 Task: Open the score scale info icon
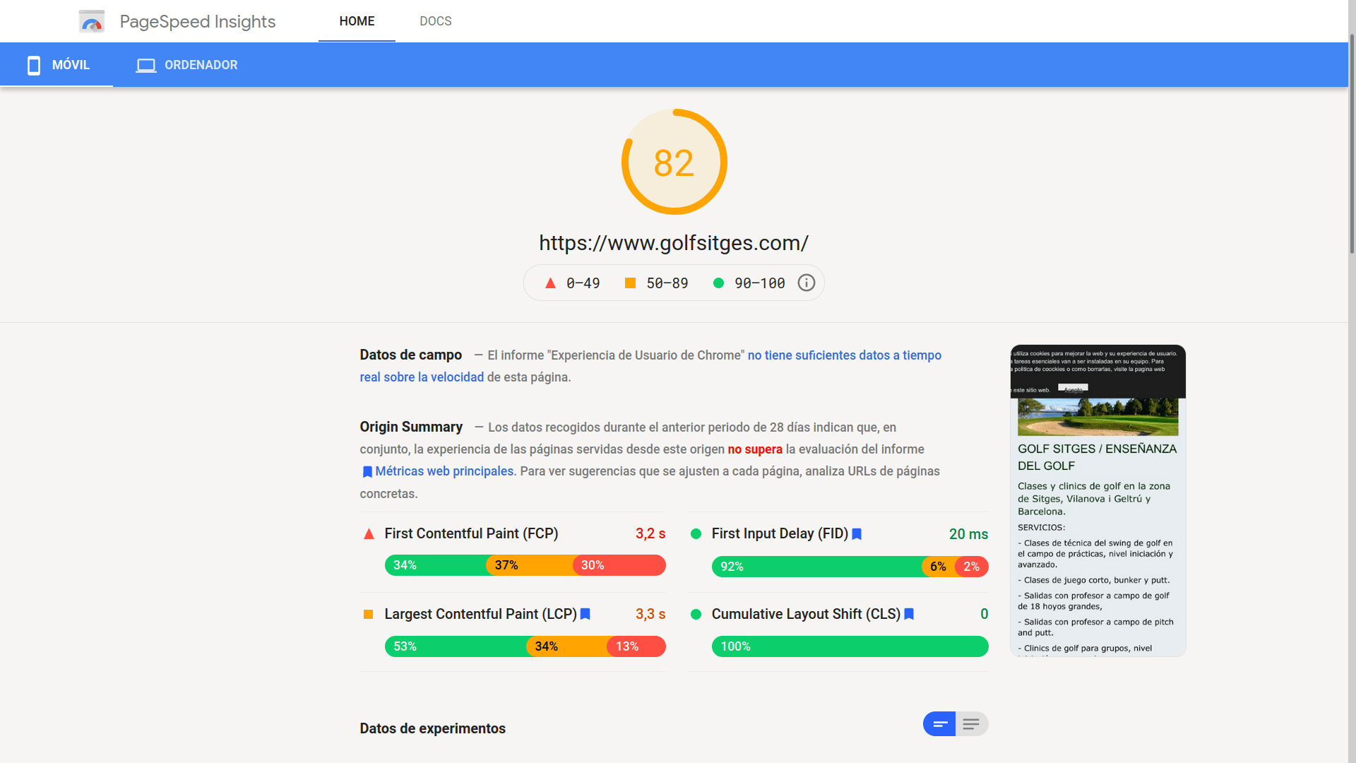807,283
